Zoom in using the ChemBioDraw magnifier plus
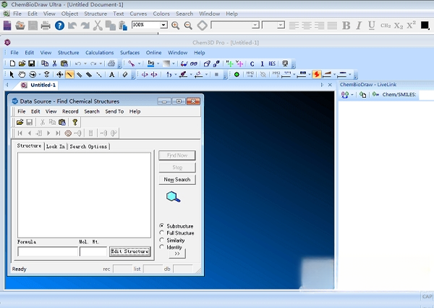Viewport: 434px width, 308px height. (175, 25)
